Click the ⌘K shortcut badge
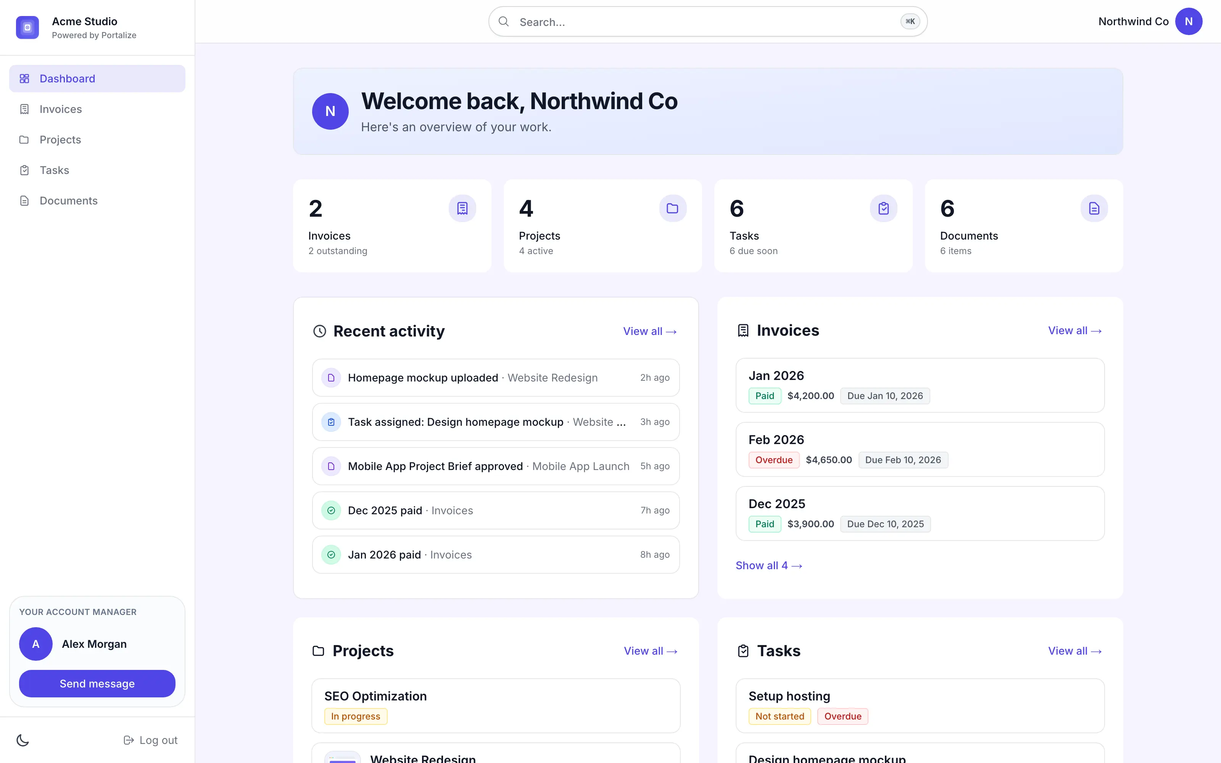 [910, 22]
